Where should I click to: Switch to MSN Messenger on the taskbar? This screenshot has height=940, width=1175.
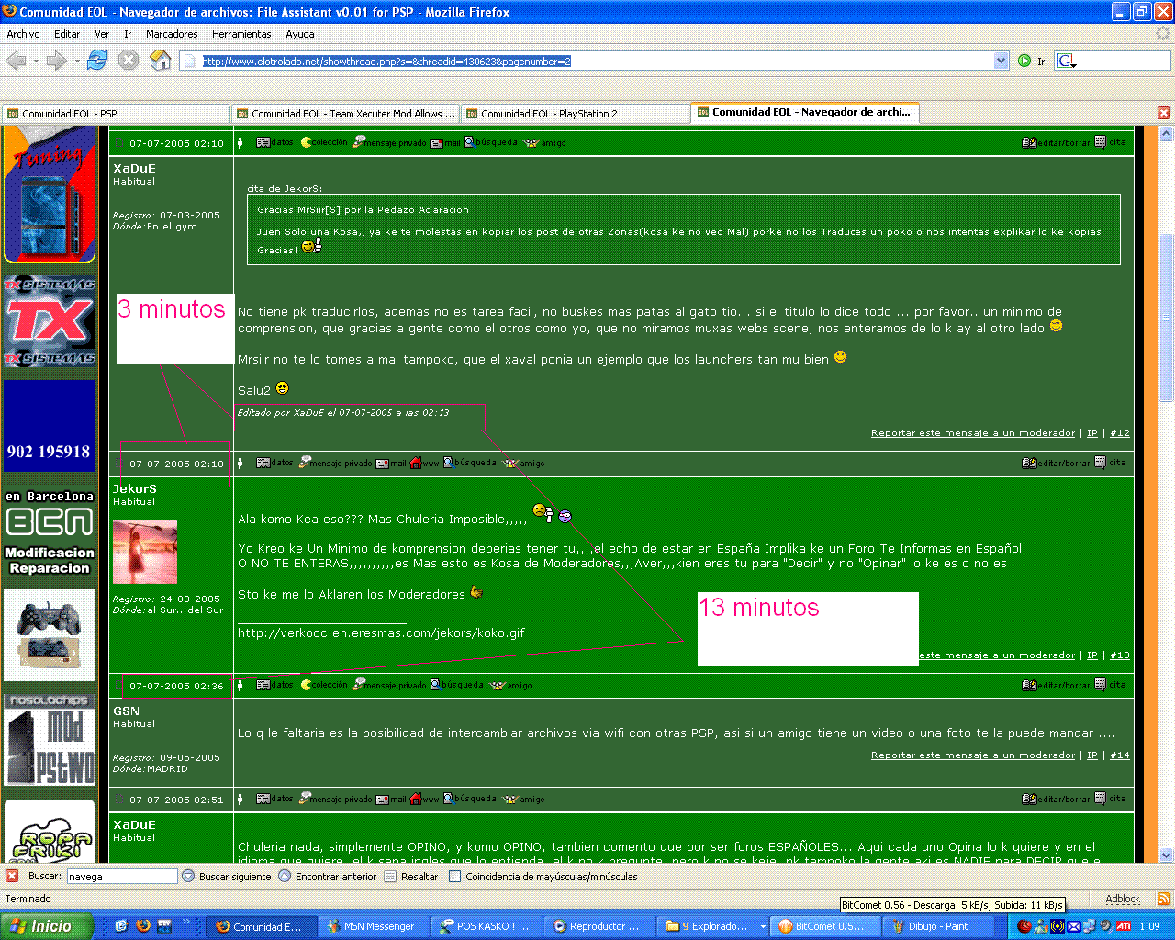coord(374,926)
